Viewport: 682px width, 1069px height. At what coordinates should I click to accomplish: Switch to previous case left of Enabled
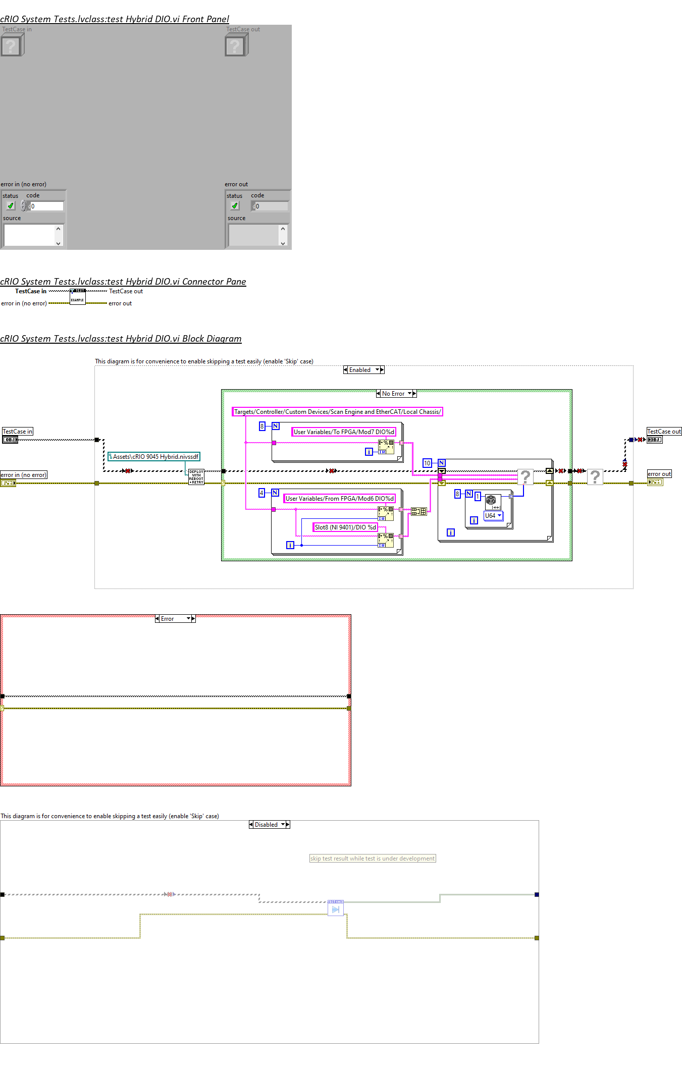[345, 370]
